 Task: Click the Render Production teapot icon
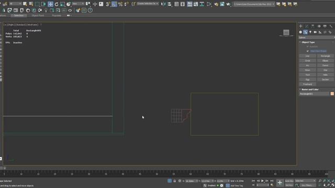tap(228, 4)
